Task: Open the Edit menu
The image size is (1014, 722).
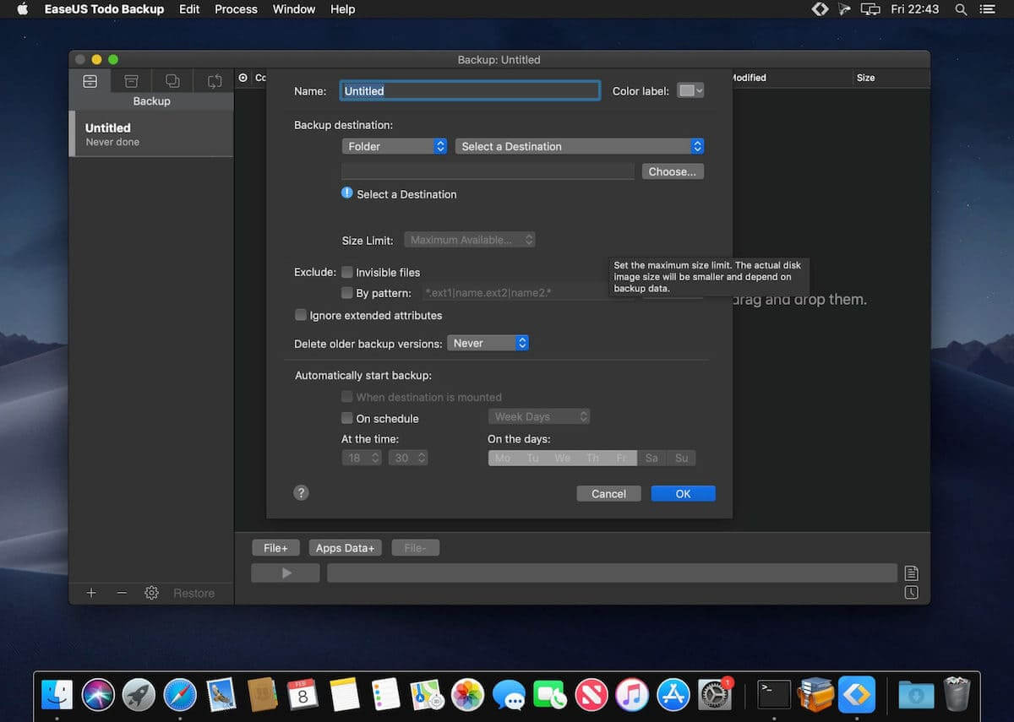Action: (189, 9)
